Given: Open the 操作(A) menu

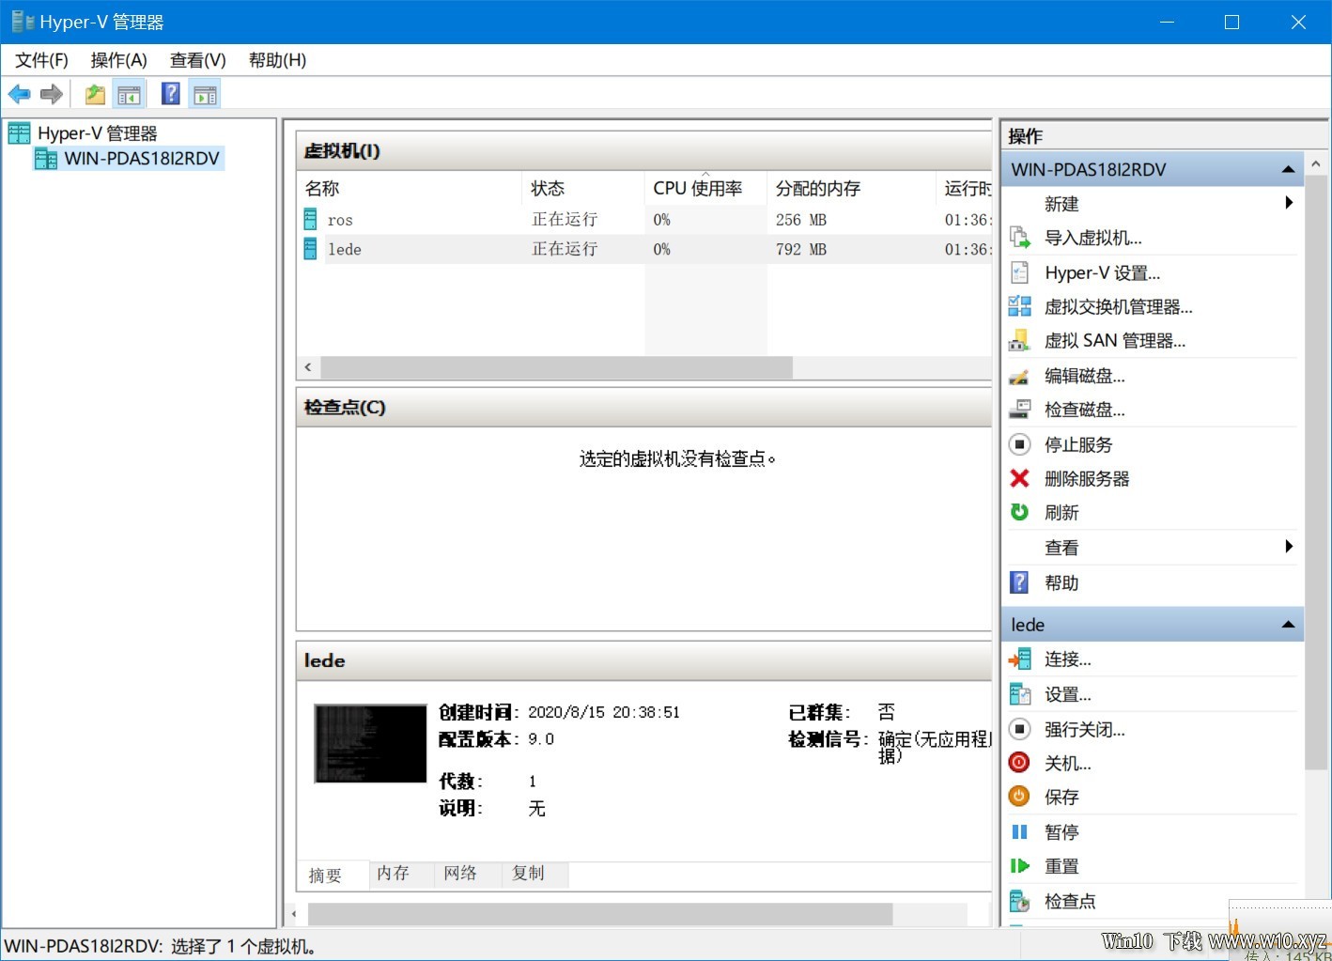Looking at the screenshot, I should (119, 60).
